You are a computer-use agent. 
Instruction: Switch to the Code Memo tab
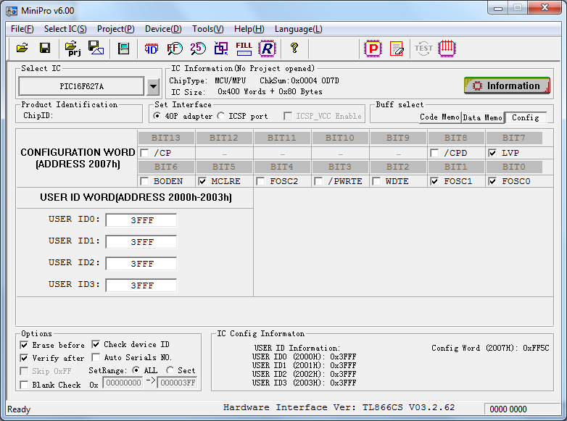click(x=439, y=117)
